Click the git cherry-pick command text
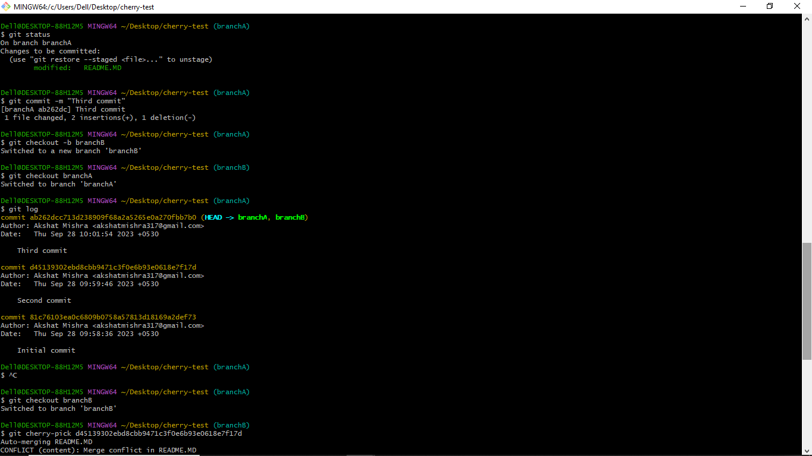This screenshot has height=456, width=812. (x=119, y=433)
